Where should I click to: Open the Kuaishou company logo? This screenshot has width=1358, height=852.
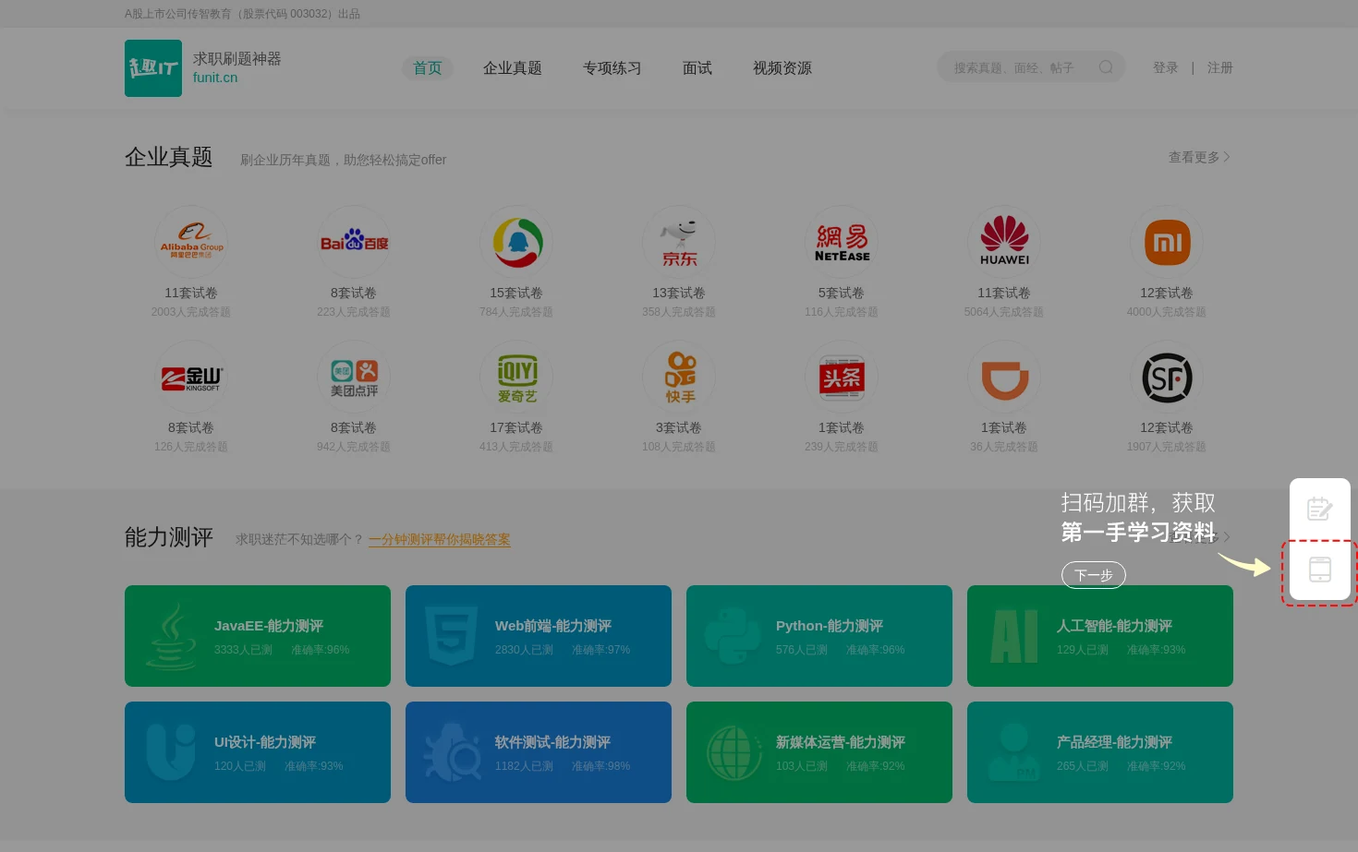[679, 377]
